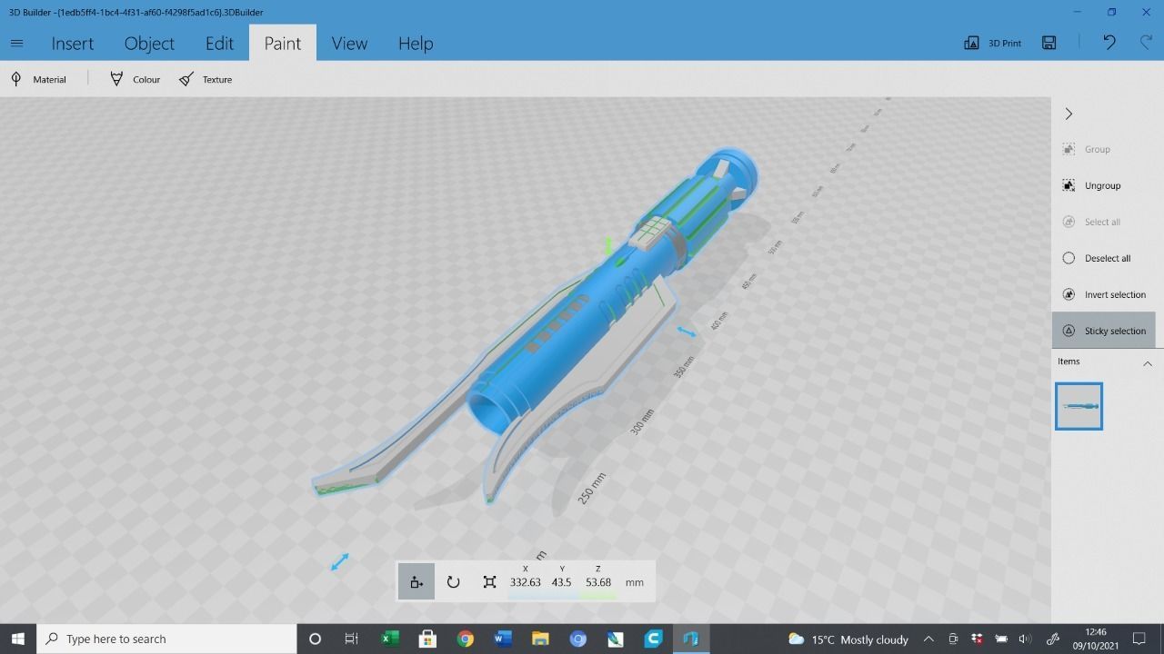Choose the Colour paint tool
Image resolution: width=1164 pixels, height=654 pixels.
(135, 79)
